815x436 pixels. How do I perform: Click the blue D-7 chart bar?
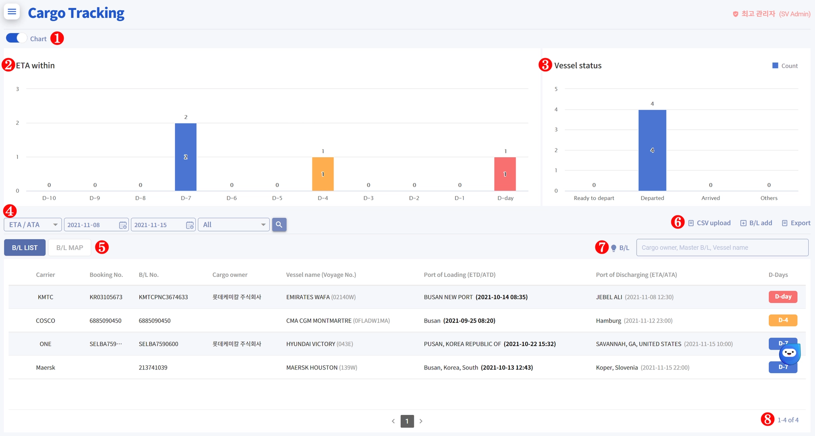[x=185, y=157]
